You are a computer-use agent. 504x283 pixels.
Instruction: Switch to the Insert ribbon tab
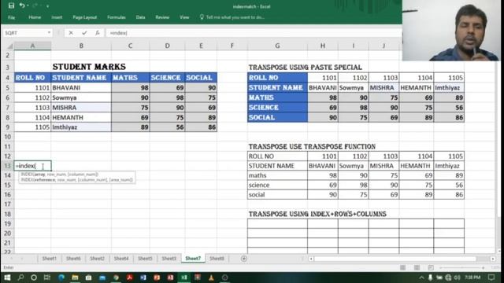coord(57,17)
